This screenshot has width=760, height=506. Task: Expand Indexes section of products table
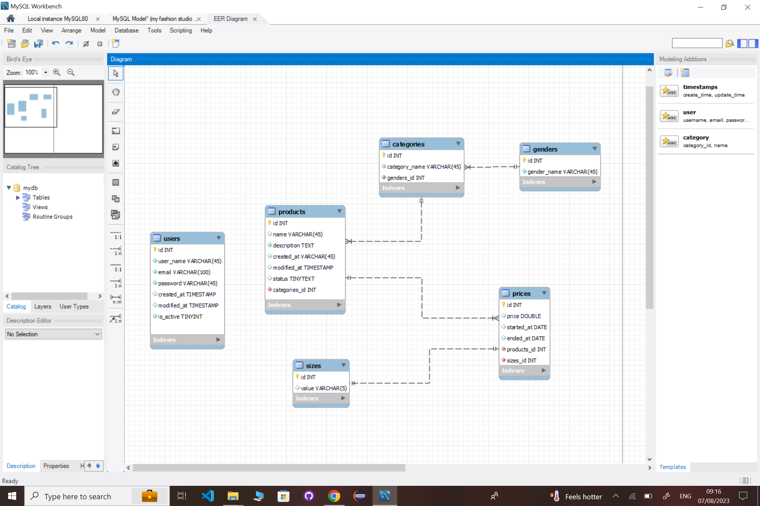(x=339, y=305)
